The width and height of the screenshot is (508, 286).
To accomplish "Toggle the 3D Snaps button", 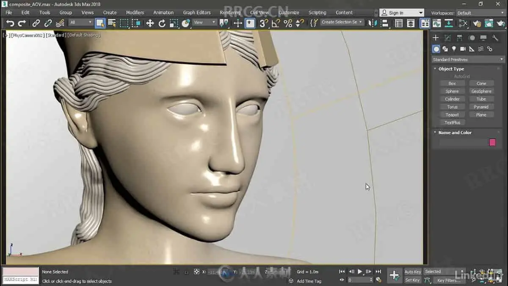I will click(263, 23).
